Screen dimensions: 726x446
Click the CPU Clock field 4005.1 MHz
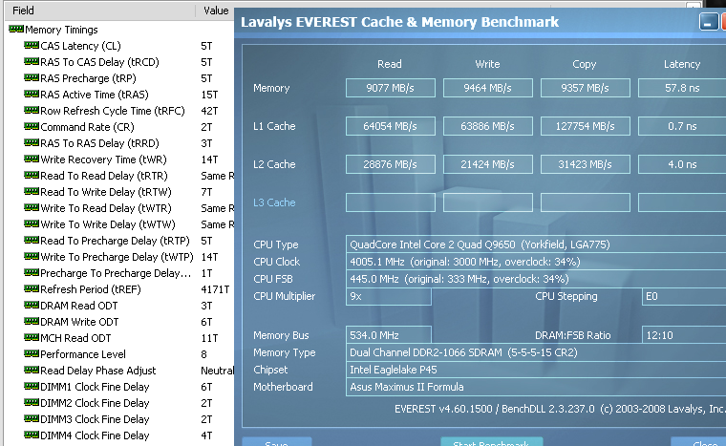point(536,262)
